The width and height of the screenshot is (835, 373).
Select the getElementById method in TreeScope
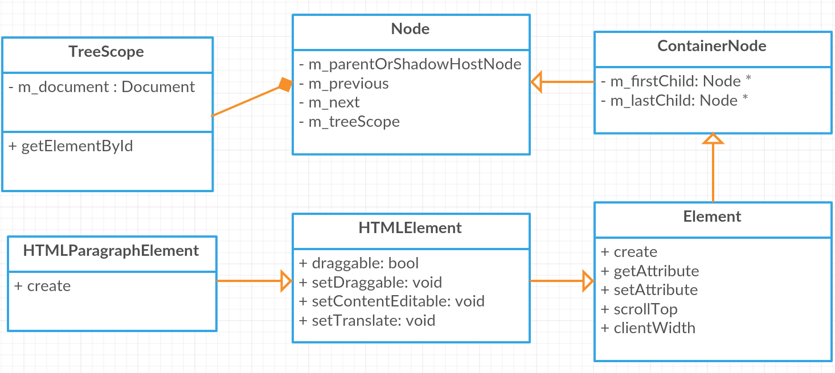(72, 146)
